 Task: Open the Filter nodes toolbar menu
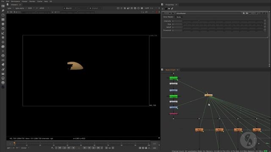(3, 29)
